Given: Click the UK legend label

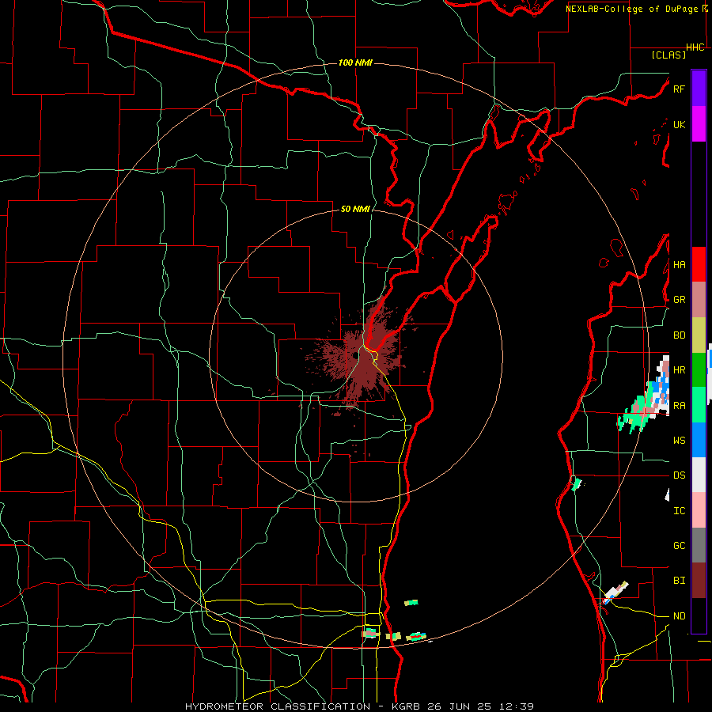Looking at the screenshot, I should pos(679,124).
